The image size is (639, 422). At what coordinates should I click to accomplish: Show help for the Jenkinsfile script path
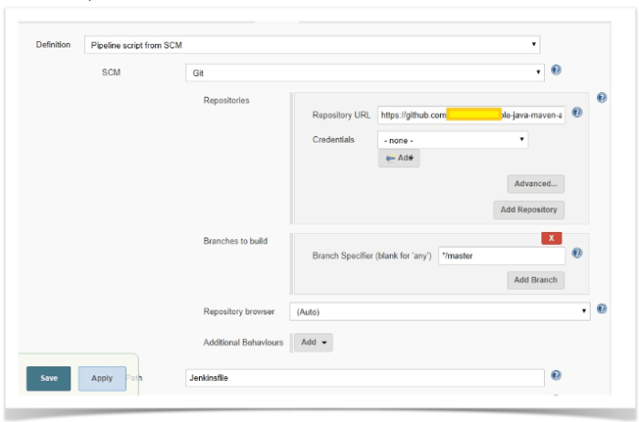(556, 375)
